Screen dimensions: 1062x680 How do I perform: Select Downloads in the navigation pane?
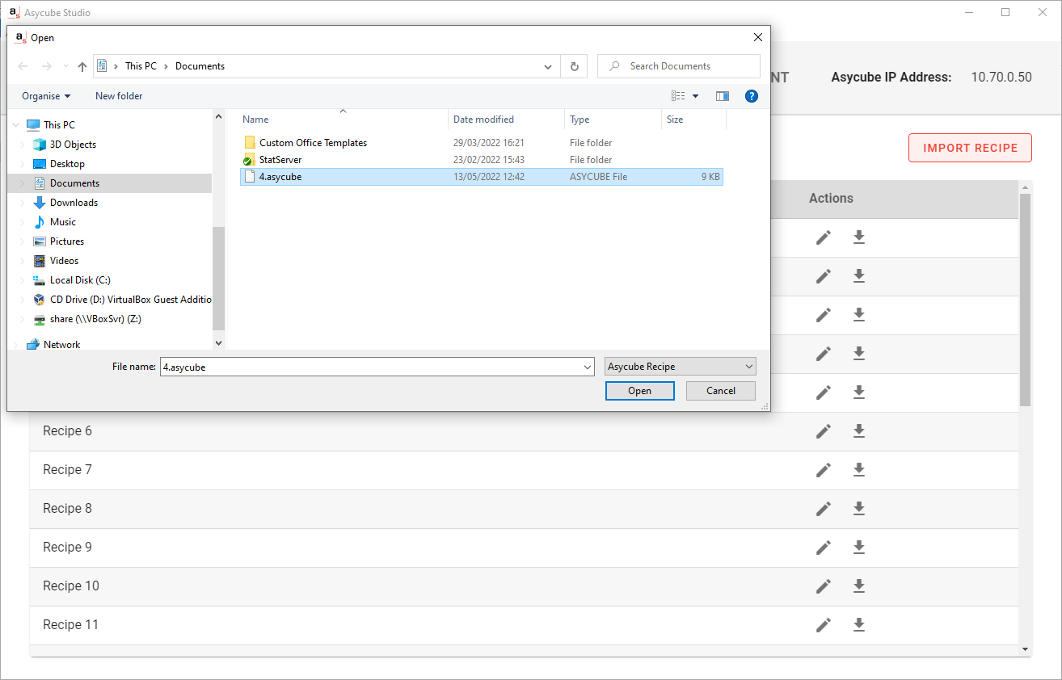click(x=74, y=203)
